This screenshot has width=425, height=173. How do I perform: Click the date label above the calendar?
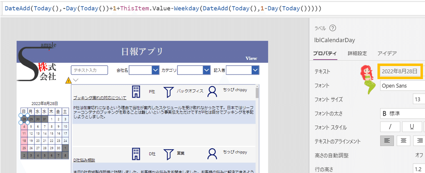(x=45, y=104)
